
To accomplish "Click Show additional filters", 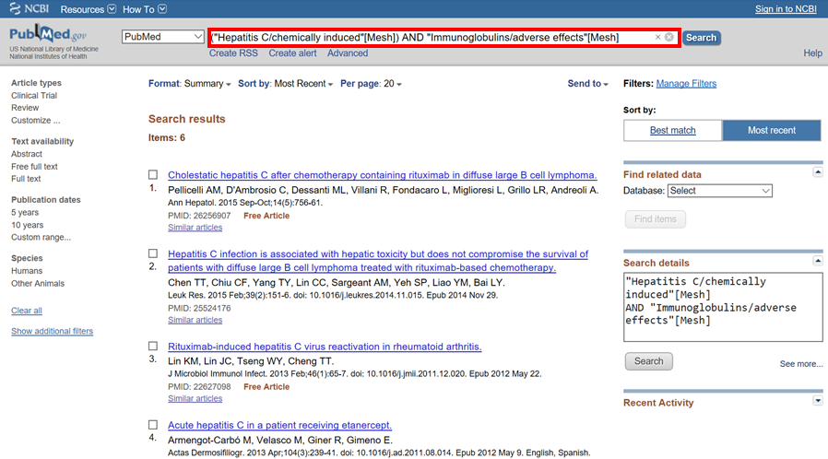I will [53, 331].
